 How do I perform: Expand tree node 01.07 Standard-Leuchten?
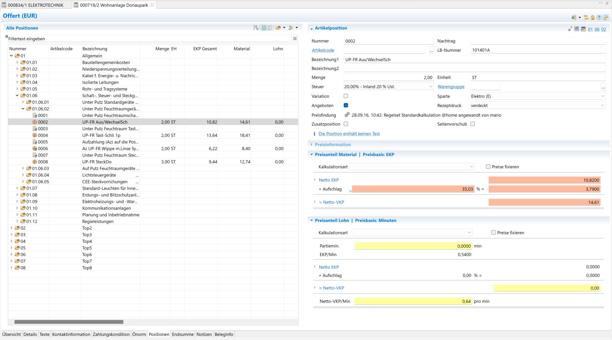tap(17, 188)
